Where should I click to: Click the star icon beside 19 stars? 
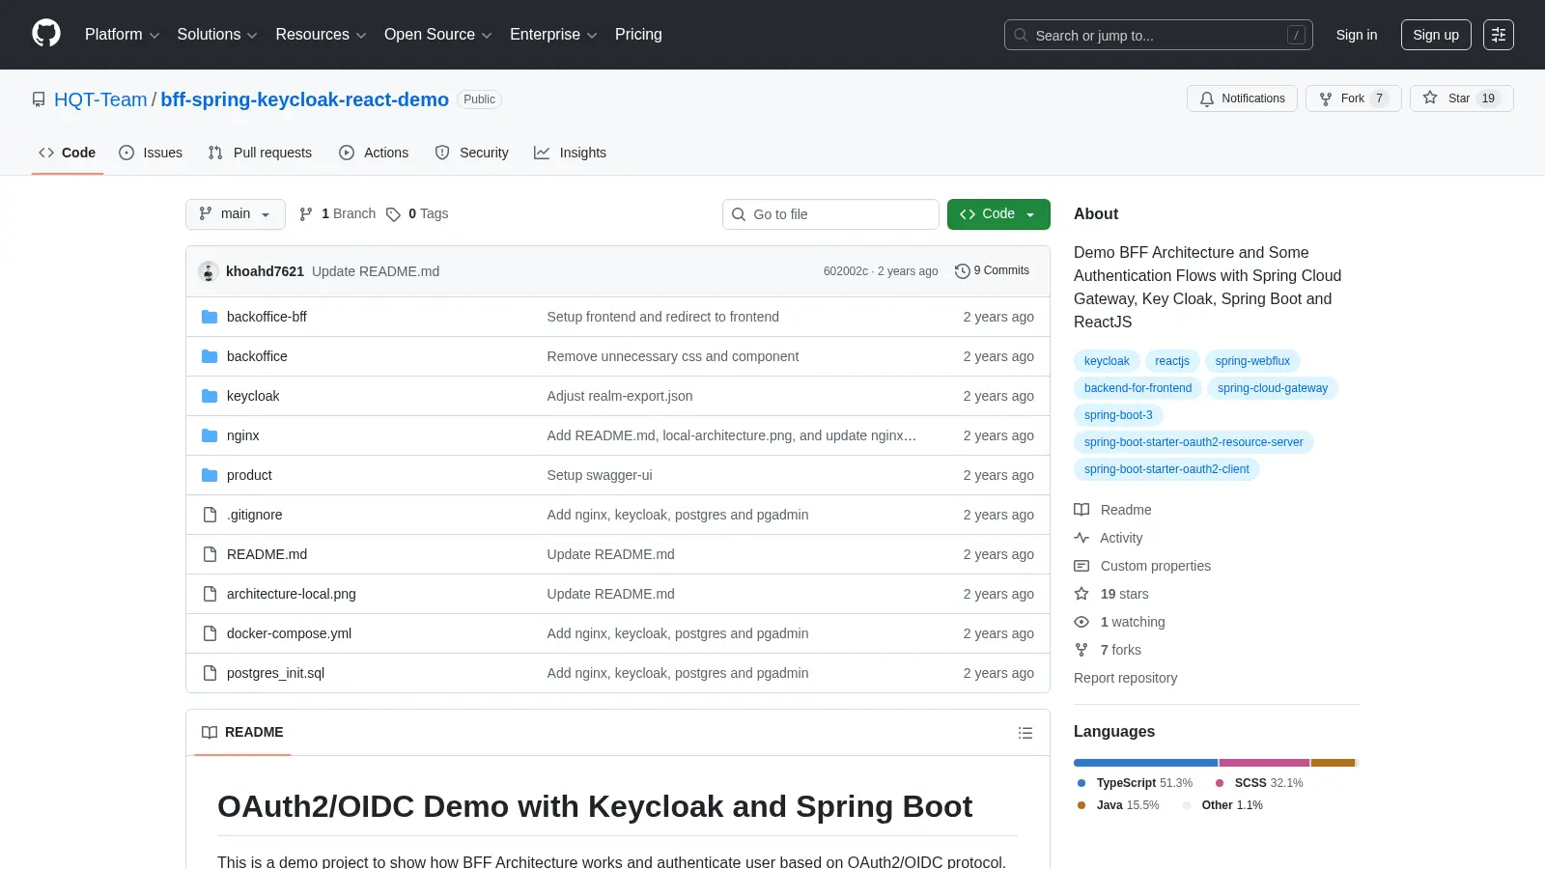[1081, 594]
